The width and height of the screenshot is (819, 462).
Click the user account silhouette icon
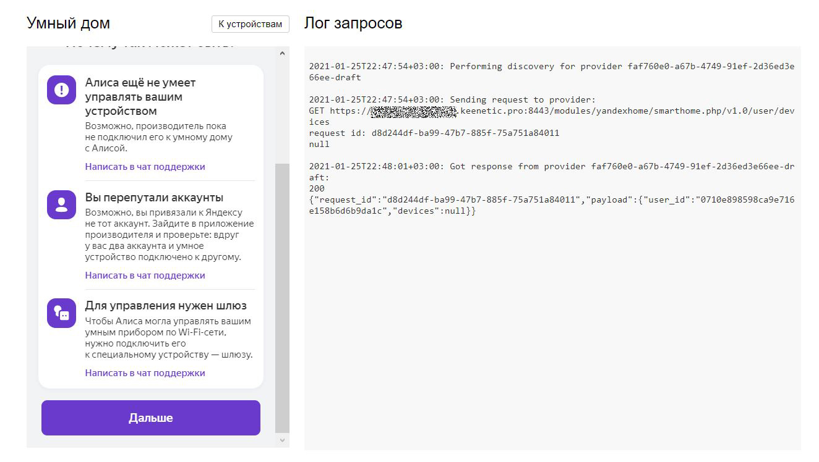[61, 204]
